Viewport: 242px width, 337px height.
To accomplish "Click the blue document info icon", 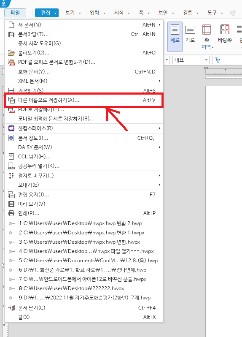I will [11, 138].
